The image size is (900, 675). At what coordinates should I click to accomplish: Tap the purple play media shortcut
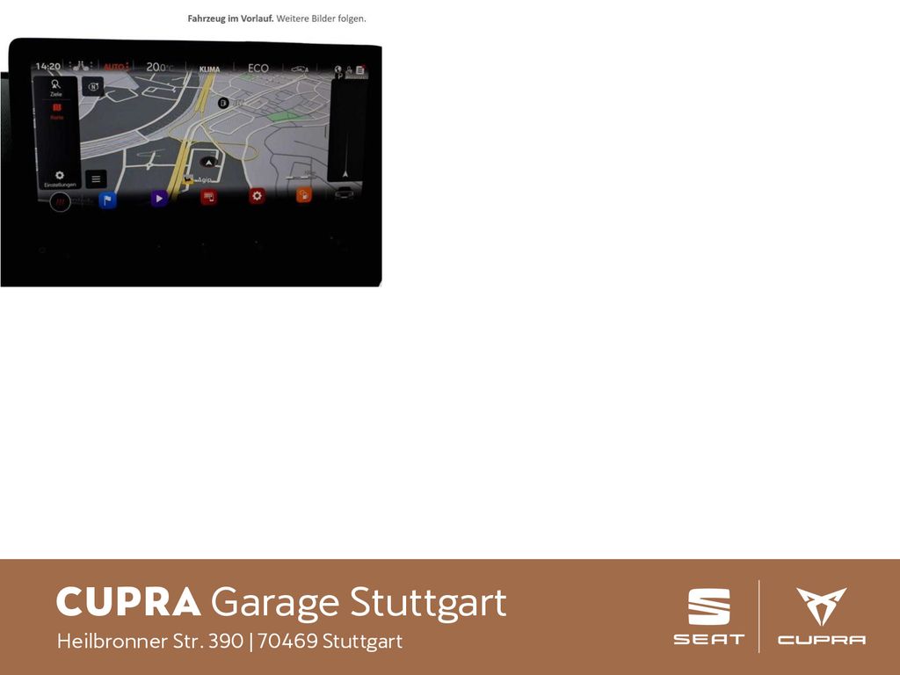click(159, 199)
